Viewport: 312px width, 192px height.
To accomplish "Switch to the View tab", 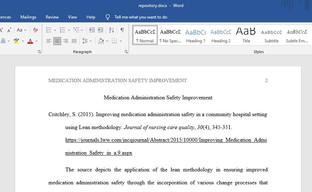I will click(72, 17).
